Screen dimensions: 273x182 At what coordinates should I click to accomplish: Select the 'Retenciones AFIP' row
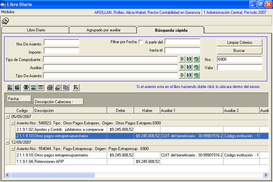coord(142,161)
